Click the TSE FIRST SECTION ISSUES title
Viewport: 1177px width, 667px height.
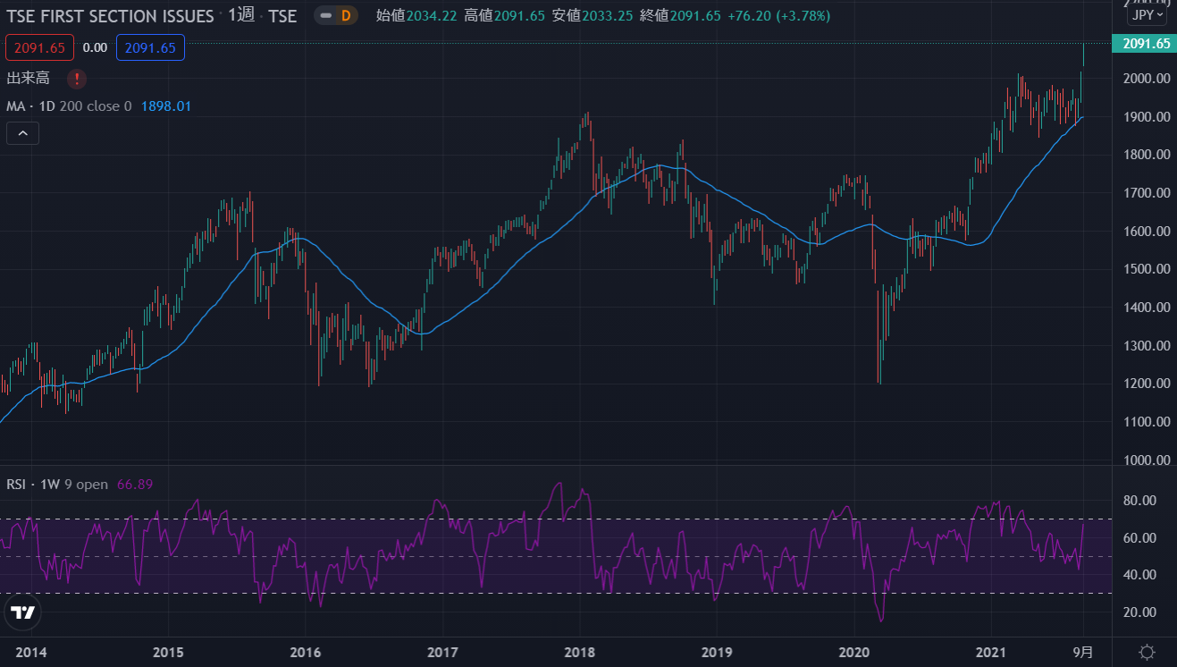(x=110, y=16)
